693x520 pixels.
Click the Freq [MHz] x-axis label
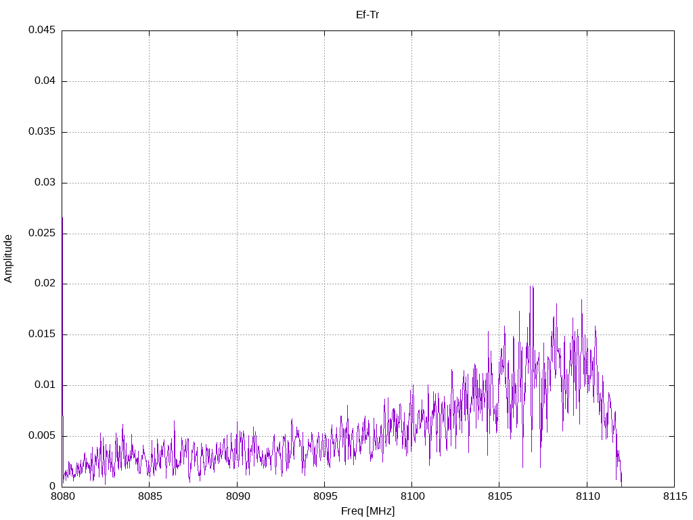(x=367, y=511)
